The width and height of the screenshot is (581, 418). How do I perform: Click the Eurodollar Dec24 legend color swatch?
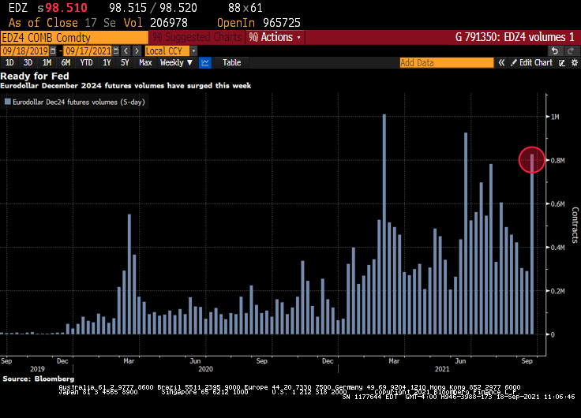coord(8,102)
